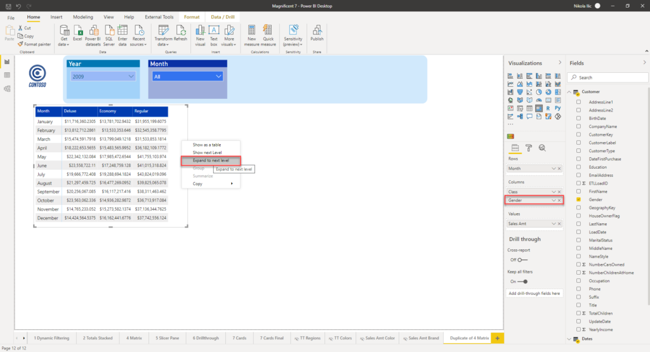
Task: Check the YearlyIncome field
Action: 579,329
